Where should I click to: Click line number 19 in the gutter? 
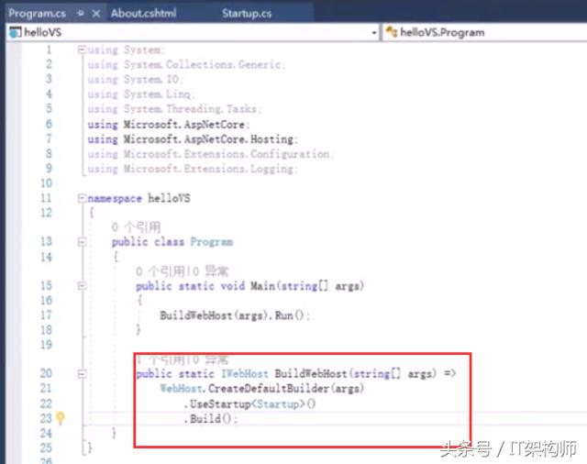click(x=47, y=344)
